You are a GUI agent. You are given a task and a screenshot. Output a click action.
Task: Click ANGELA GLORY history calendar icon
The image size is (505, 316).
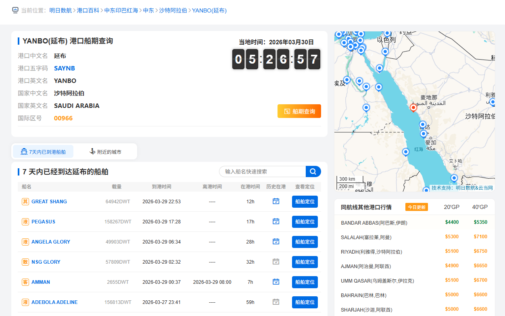click(276, 242)
